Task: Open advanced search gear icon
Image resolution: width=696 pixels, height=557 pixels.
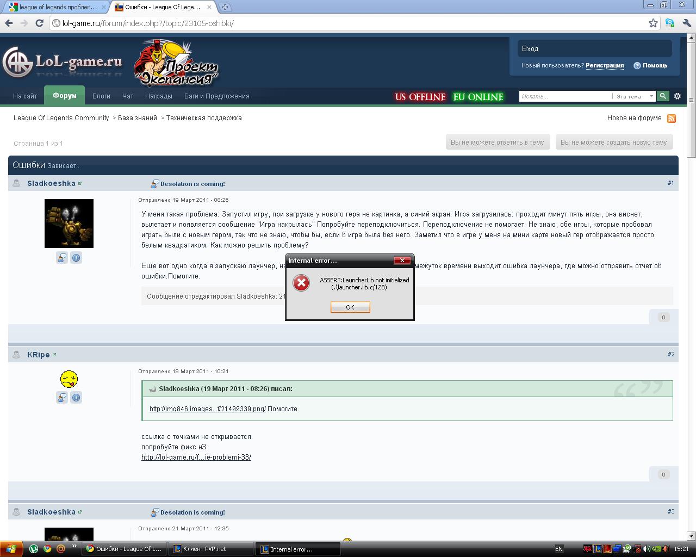Action: [x=678, y=96]
